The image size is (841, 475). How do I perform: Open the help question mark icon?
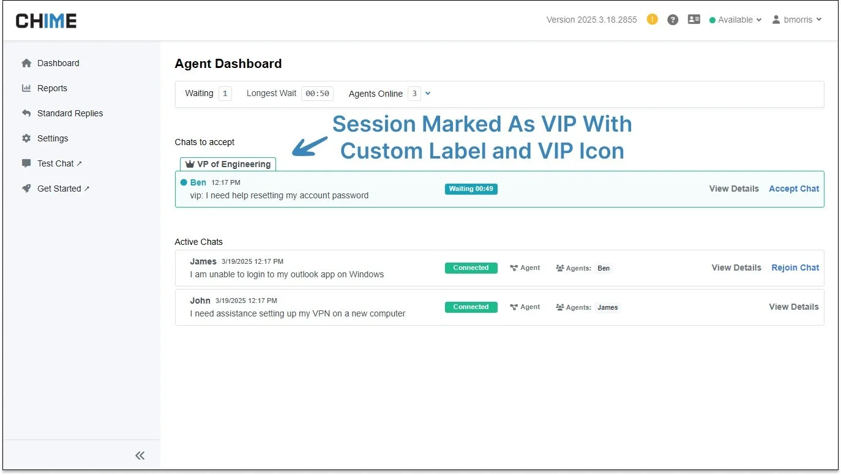[673, 20]
